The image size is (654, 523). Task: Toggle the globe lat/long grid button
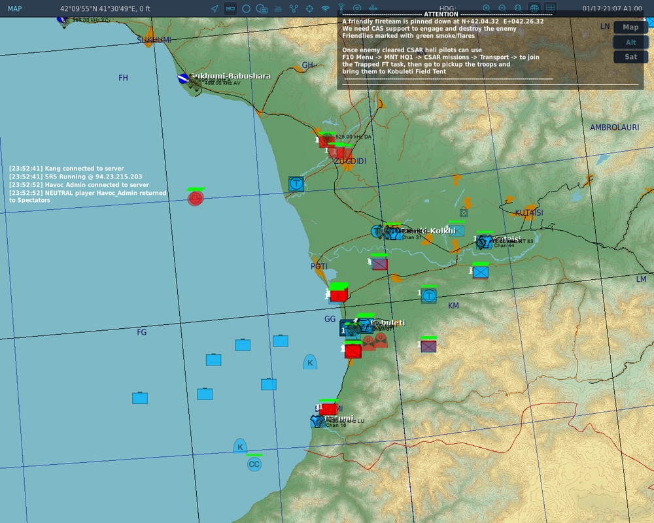click(x=534, y=8)
